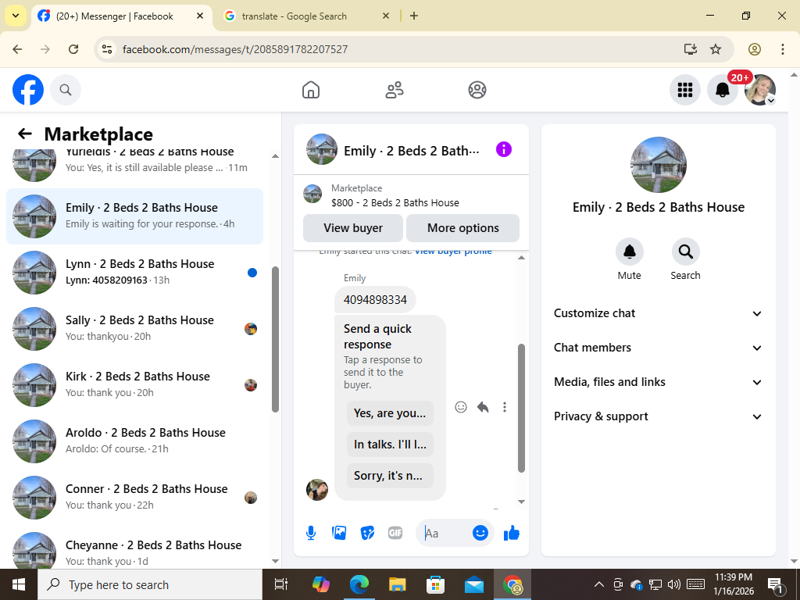This screenshot has width=800, height=600.
Task: Reload the page in Chrome
Action: pyautogui.click(x=73, y=49)
